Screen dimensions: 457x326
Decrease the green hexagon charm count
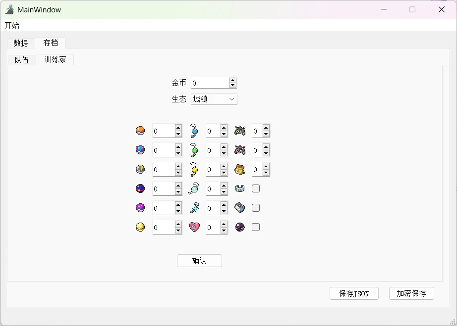(x=224, y=153)
